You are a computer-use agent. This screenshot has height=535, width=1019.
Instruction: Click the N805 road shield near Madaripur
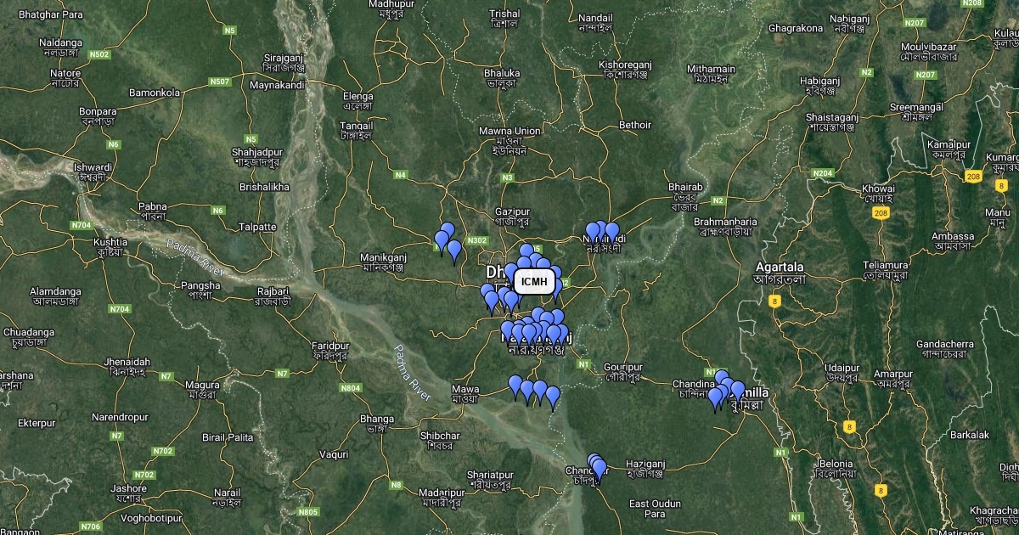click(308, 512)
